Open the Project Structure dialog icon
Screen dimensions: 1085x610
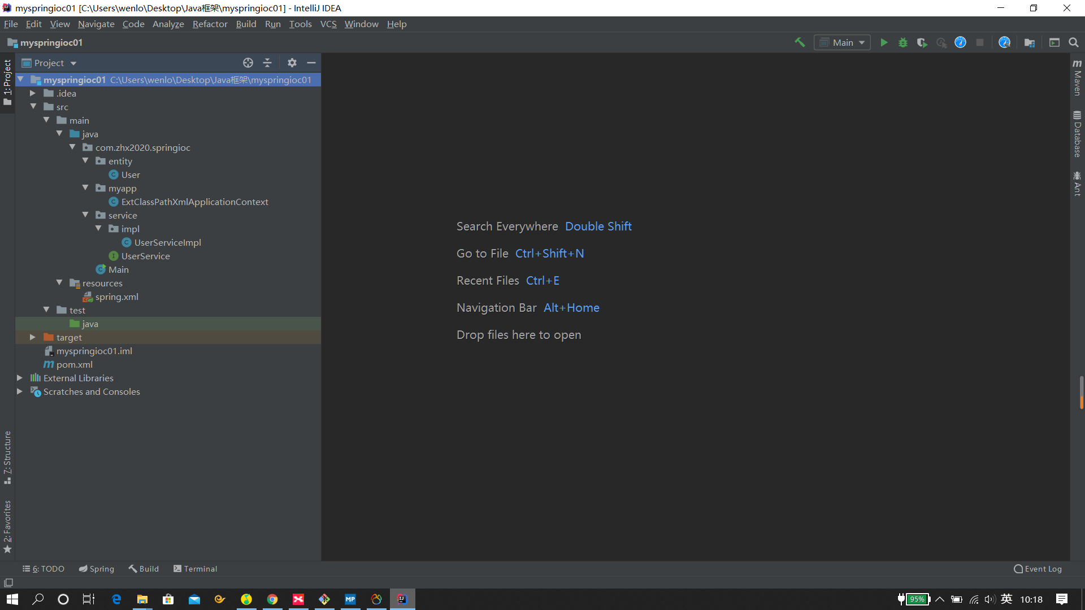1030,42
